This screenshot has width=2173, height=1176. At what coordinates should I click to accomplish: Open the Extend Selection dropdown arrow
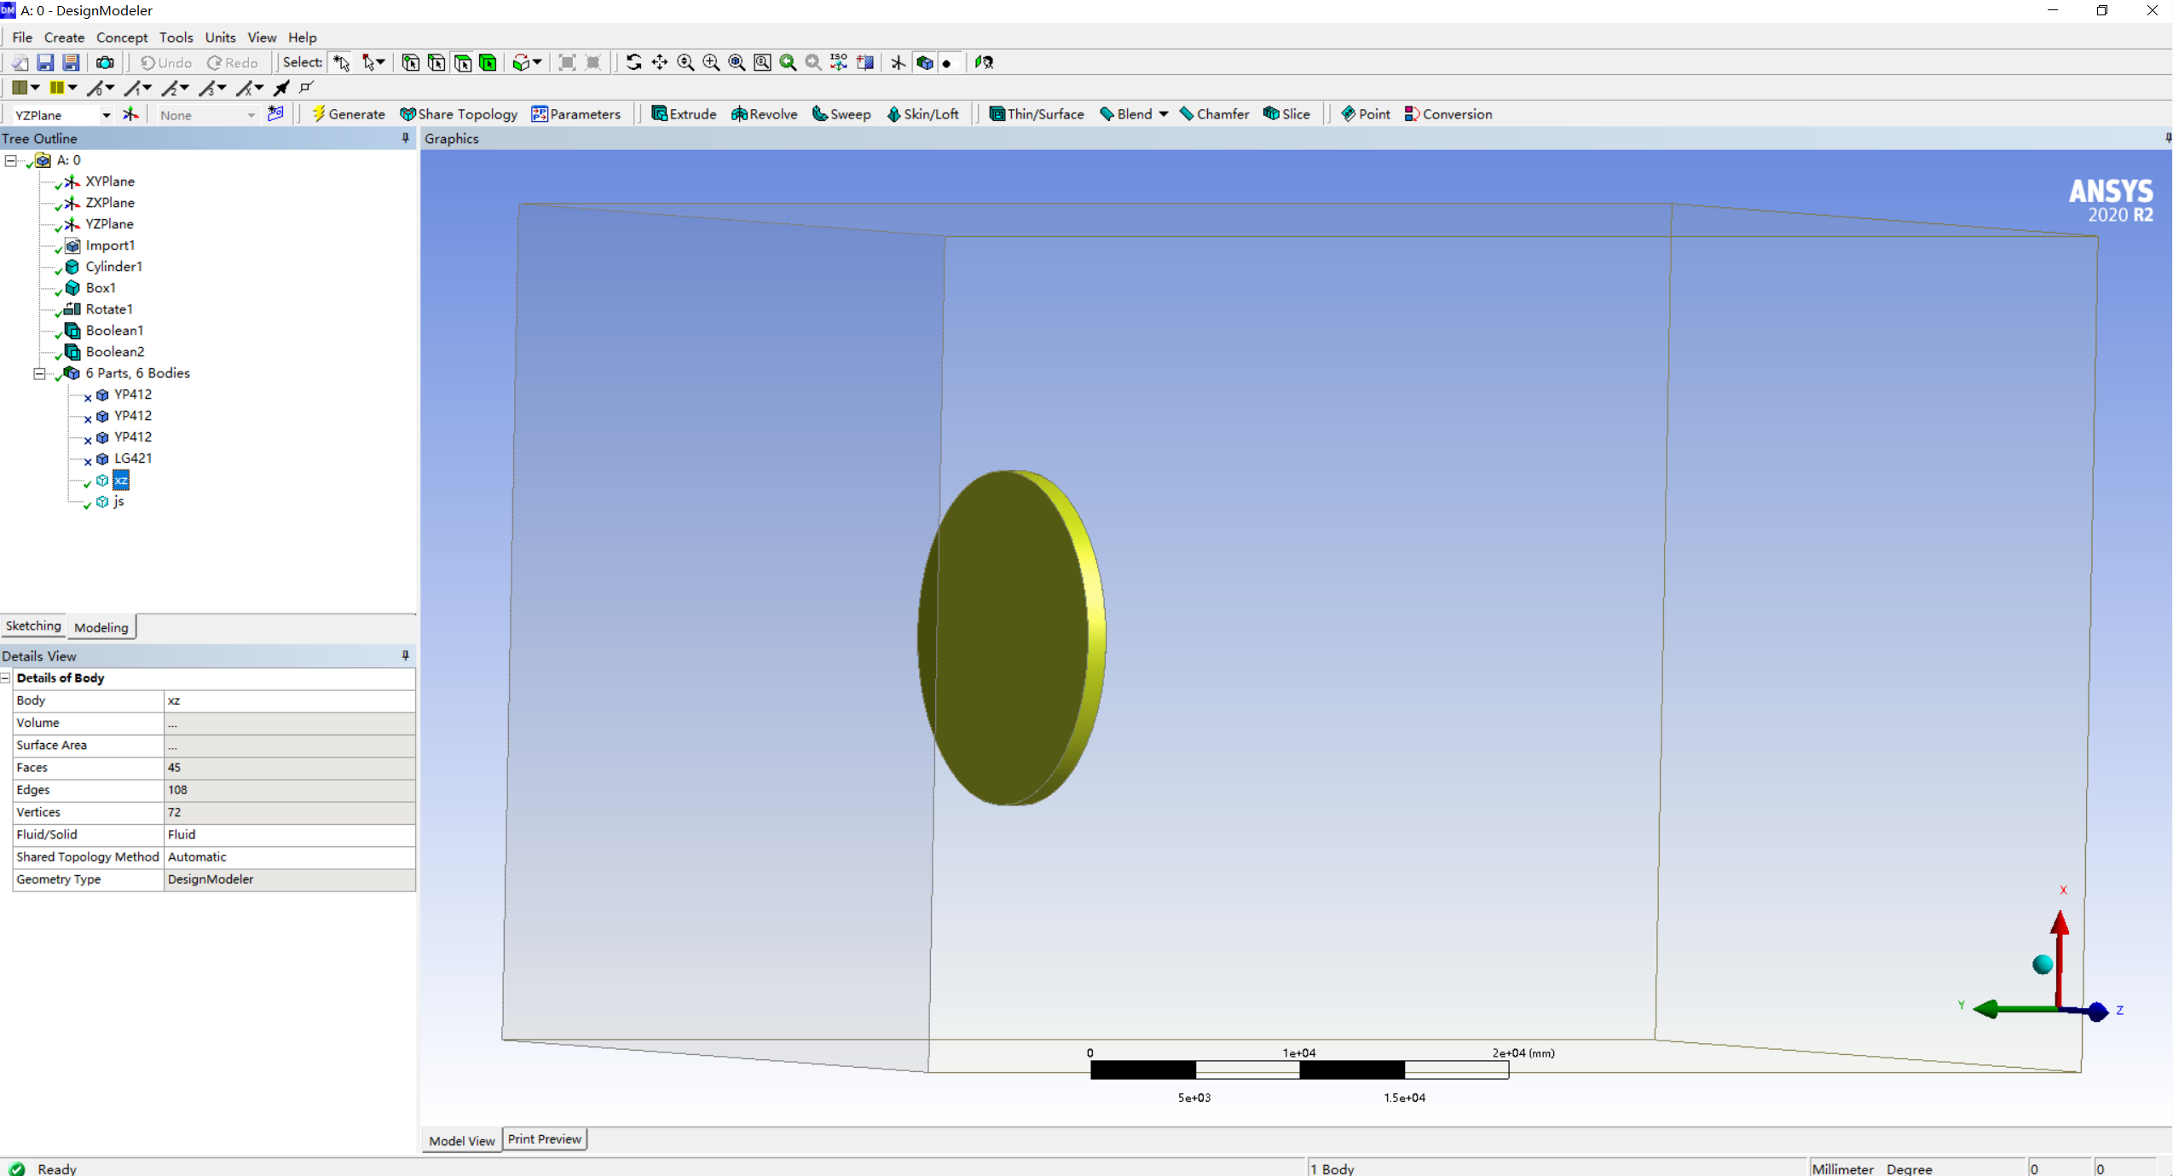coord(537,62)
